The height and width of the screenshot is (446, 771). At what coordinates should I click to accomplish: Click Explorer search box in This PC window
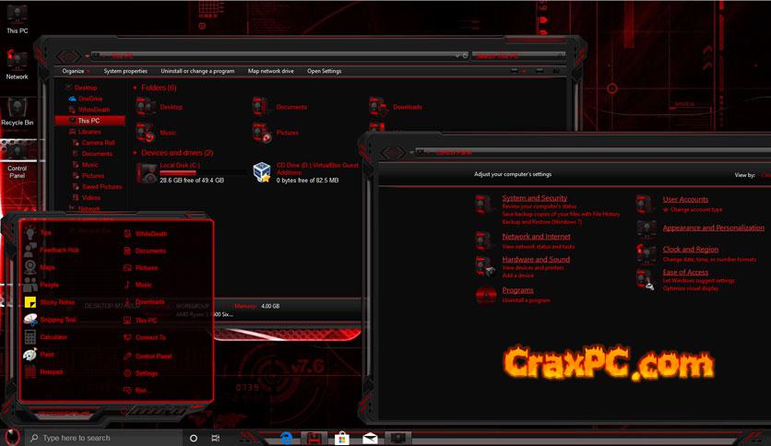click(x=517, y=55)
